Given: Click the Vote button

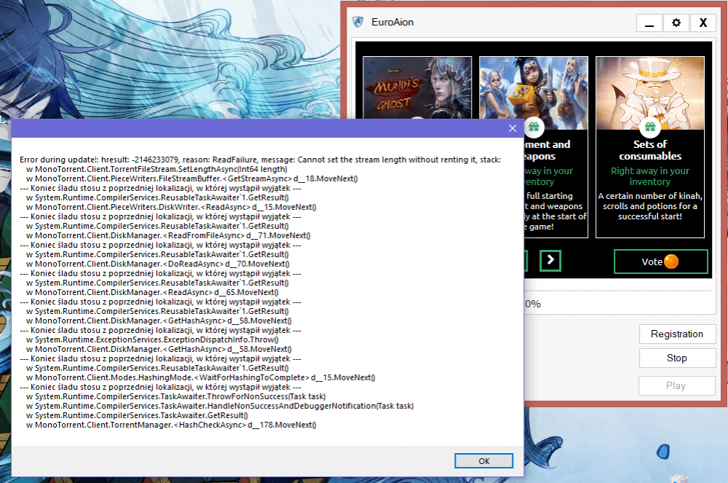Looking at the screenshot, I should (660, 262).
